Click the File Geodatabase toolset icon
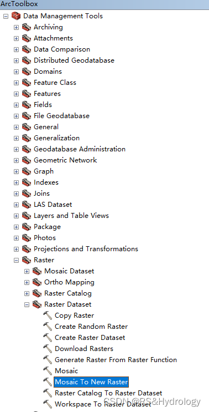The width and height of the screenshot is (209, 412). (27, 115)
